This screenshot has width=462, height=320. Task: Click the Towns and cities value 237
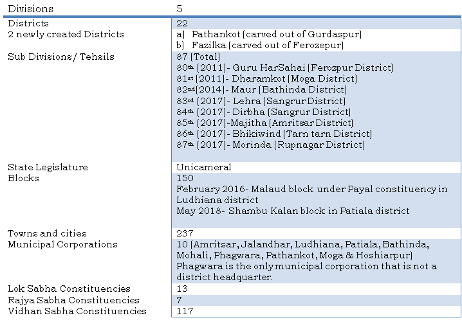point(184,233)
